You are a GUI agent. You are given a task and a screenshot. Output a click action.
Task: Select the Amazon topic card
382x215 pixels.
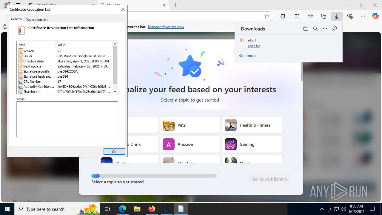190,144
